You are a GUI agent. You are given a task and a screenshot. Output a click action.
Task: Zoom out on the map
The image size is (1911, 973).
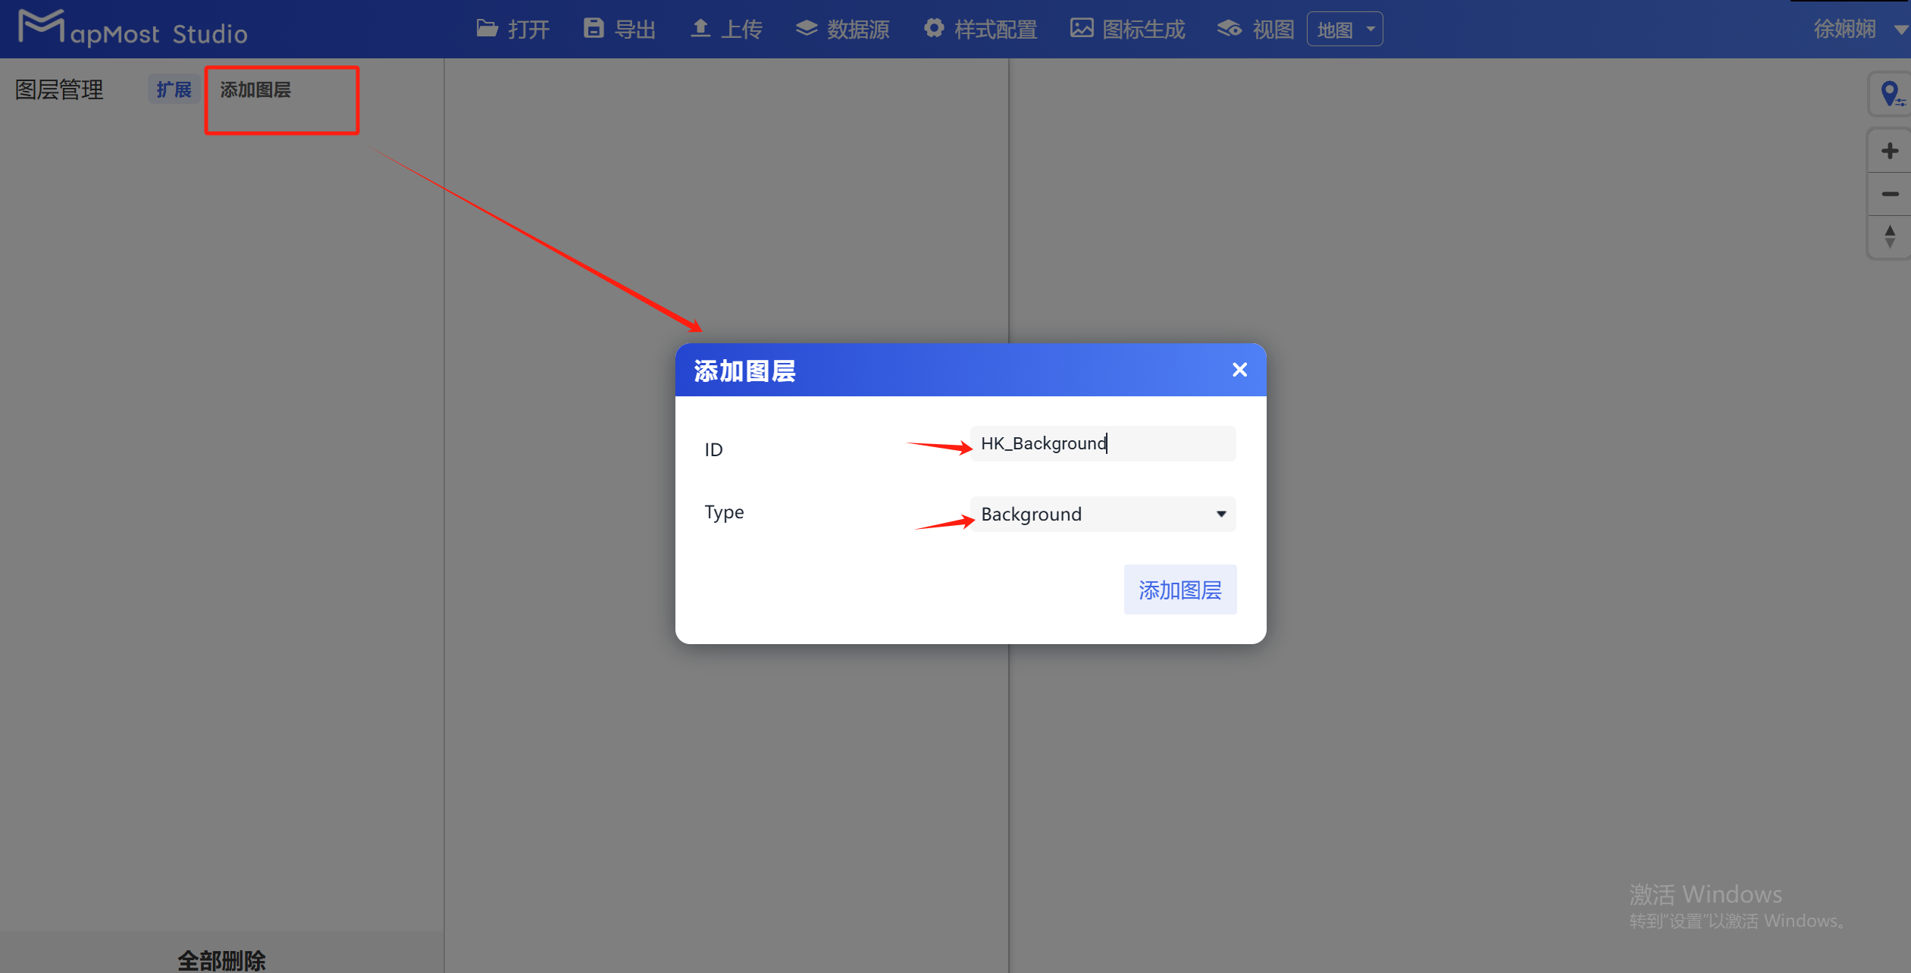1889,194
